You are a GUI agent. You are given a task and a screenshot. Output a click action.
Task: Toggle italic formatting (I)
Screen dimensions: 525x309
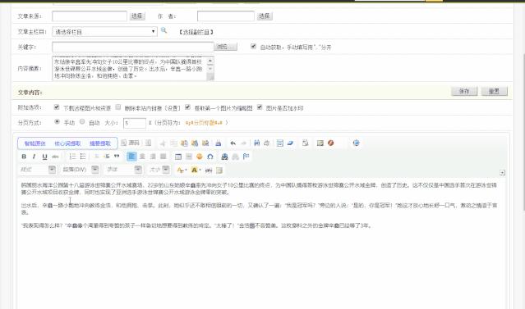[x=35, y=157]
